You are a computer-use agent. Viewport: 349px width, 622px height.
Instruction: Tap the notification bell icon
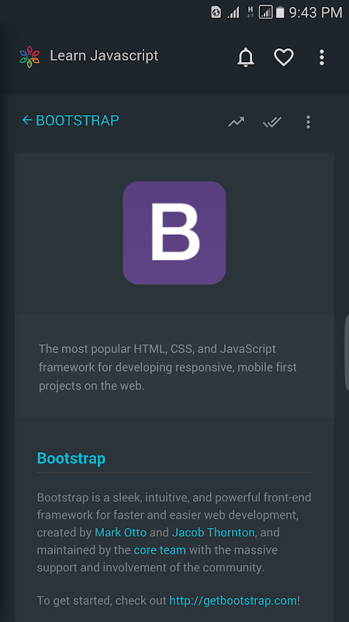[x=245, y=57]
